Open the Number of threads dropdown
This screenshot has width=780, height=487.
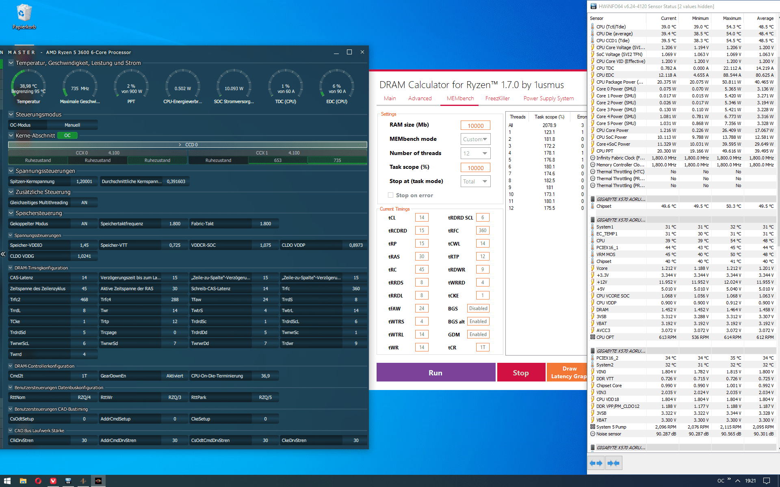point(476,153)
